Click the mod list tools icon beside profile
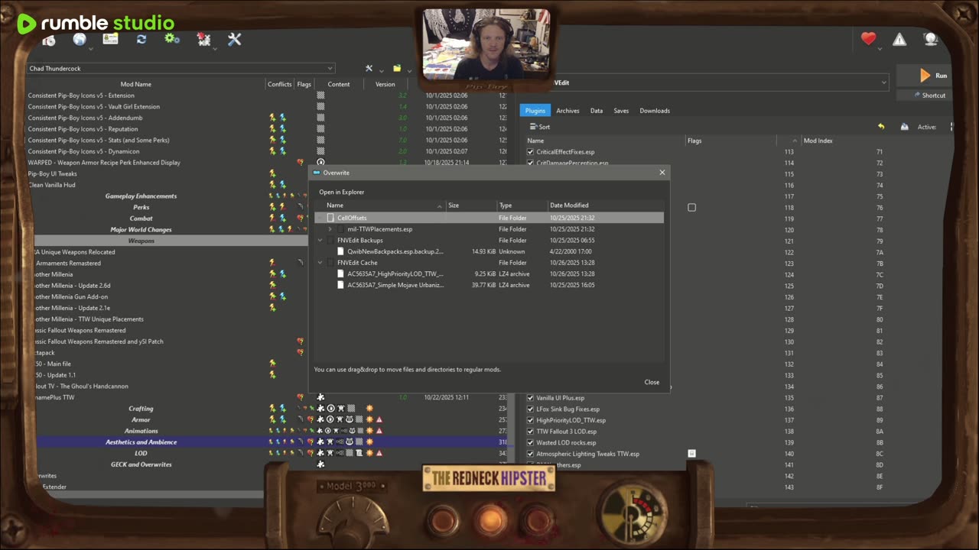 pos(369,68)
